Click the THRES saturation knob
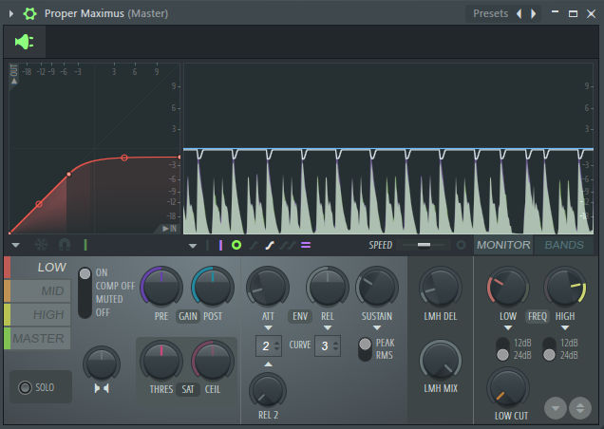 [x=161, y=362]
